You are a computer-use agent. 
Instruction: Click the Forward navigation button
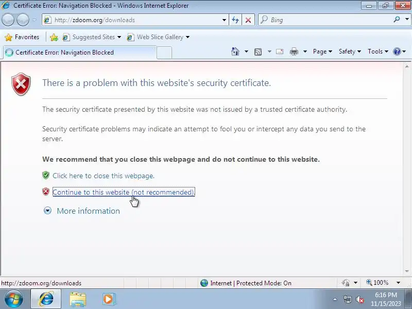click(23, 20)
